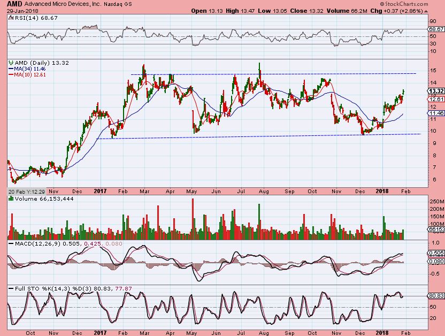Click the MA(10) 12.61 legend text

coord(30,75)
